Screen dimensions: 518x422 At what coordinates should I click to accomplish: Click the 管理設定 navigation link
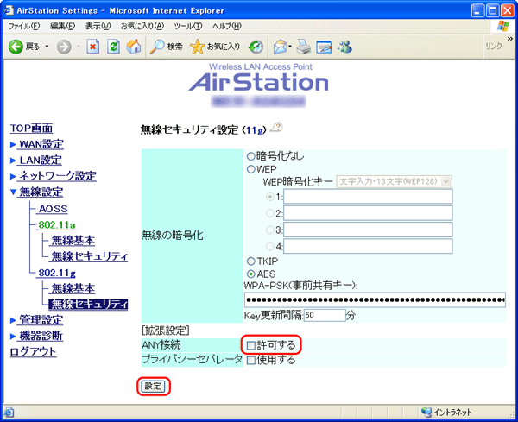click(41, 320)
